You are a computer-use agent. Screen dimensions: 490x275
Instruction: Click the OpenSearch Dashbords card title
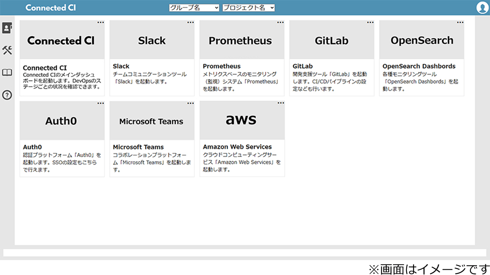(x=419, y=66)
